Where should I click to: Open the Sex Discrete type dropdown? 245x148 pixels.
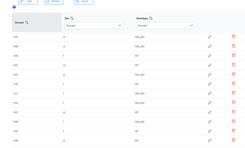coord(94,25)
